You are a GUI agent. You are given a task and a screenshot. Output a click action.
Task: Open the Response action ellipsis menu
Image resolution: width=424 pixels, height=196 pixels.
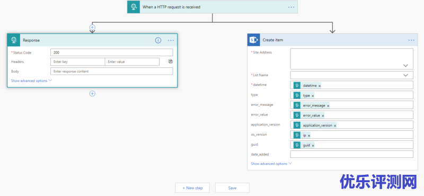[171, 40]
